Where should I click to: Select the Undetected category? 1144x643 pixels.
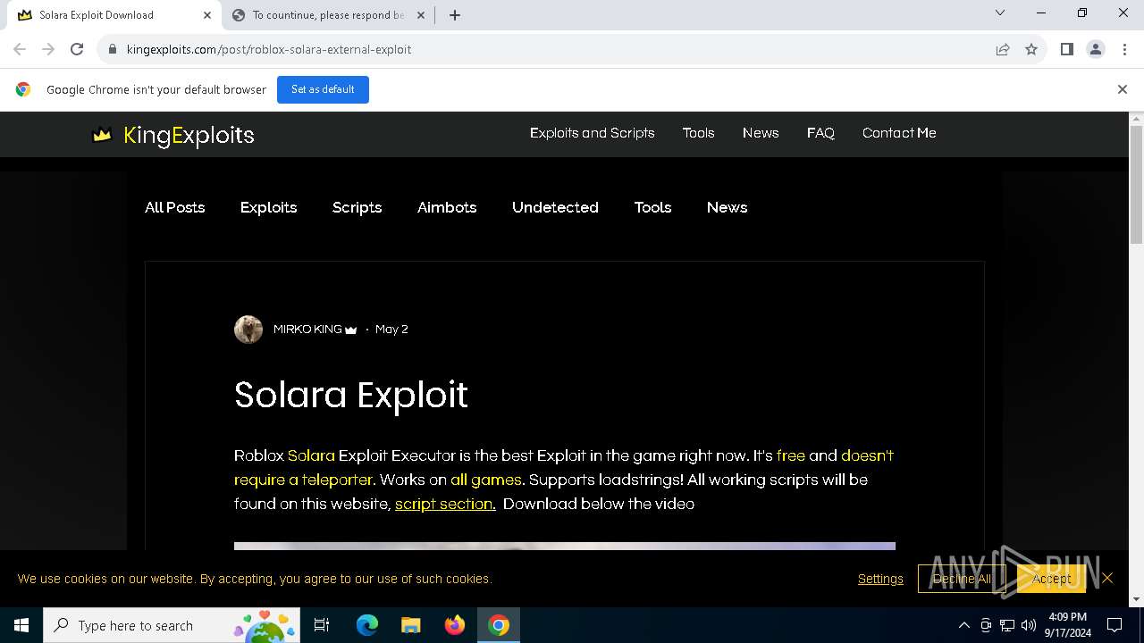coord(555,207)
